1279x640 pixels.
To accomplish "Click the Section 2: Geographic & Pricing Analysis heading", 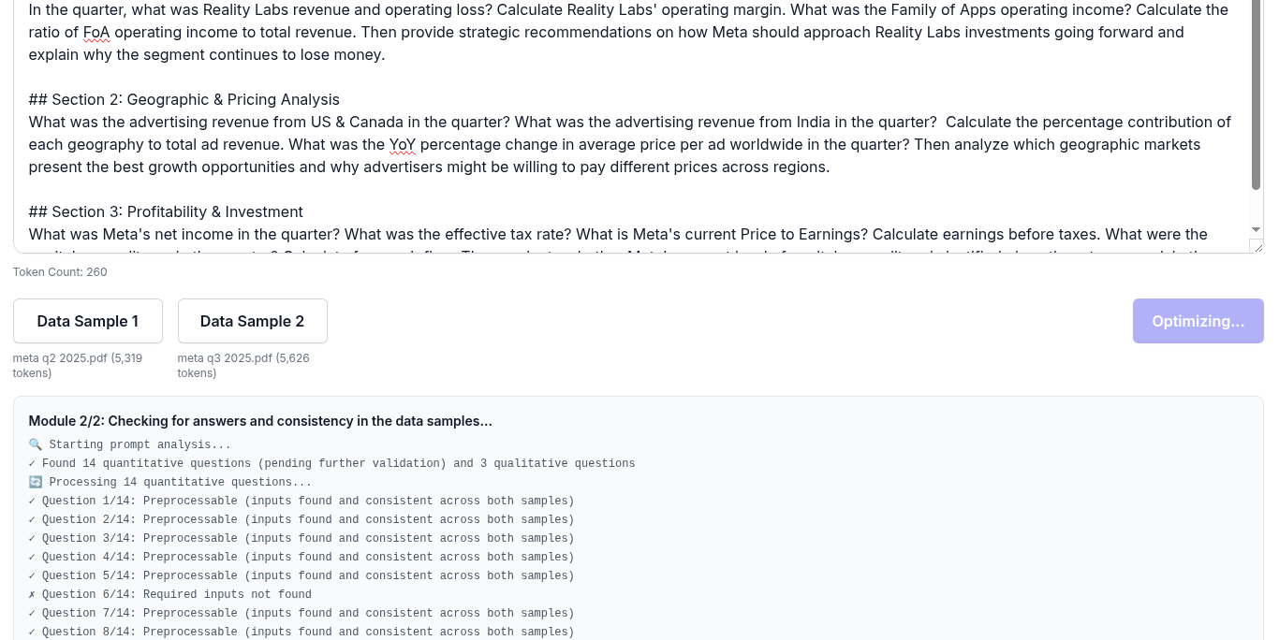I will 184,99.
